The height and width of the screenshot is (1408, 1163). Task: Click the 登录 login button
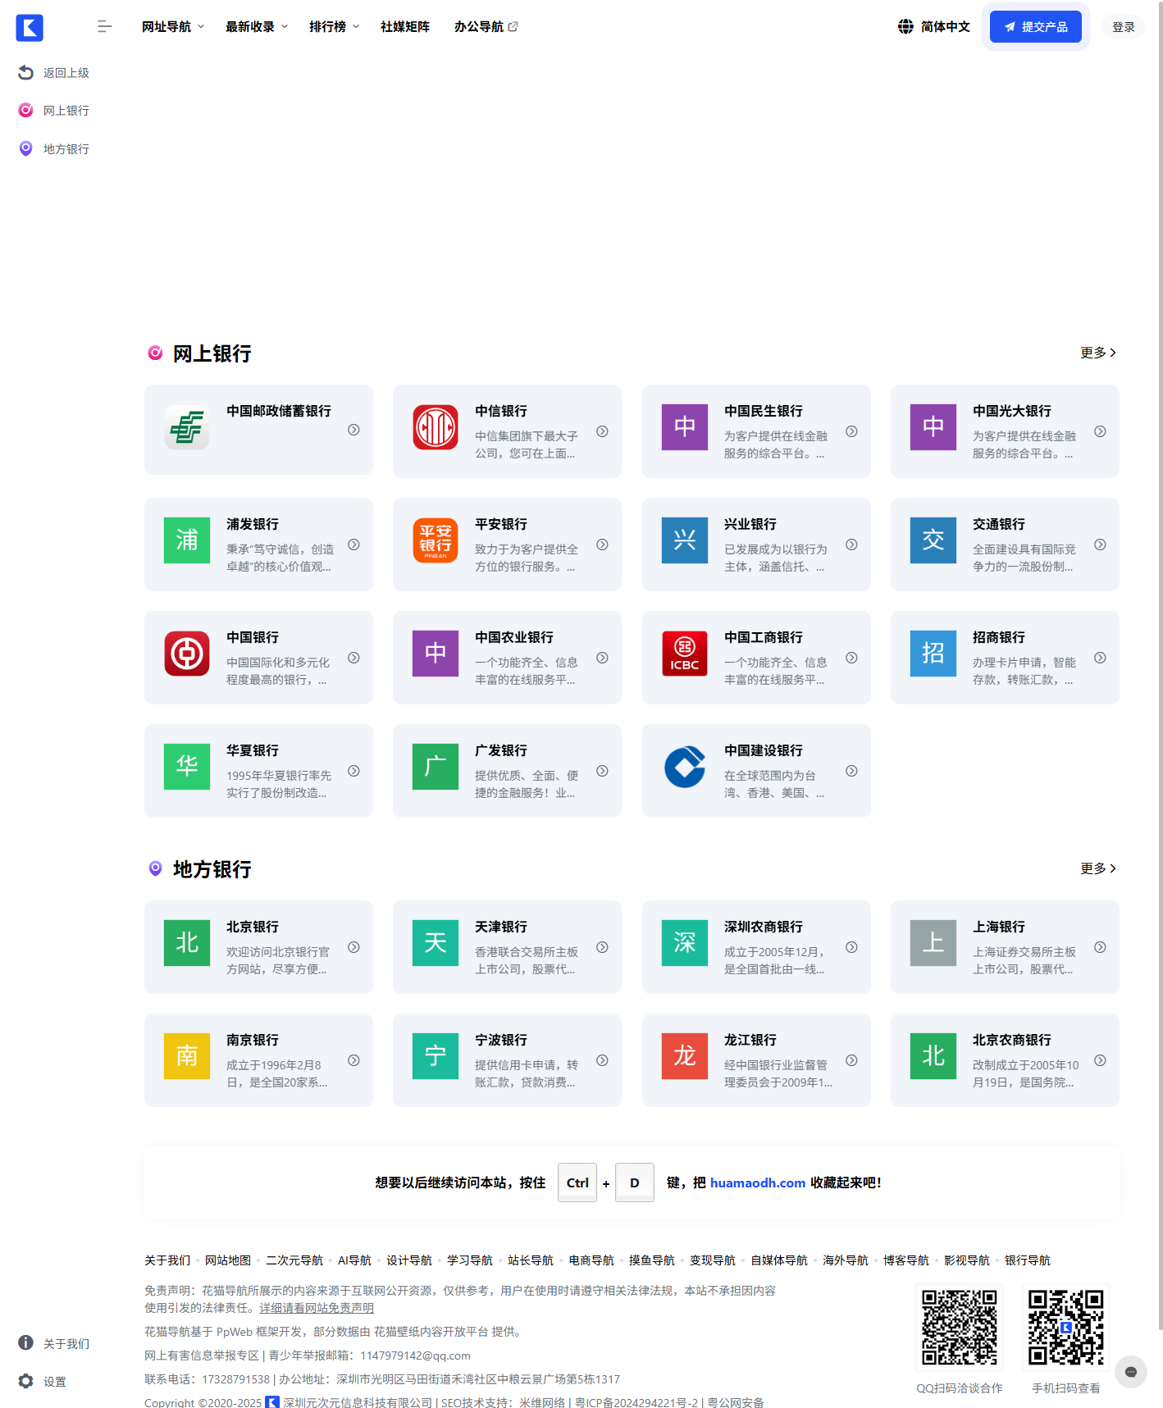coord(1123,27)
